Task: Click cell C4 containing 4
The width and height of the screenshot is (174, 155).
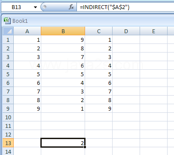Action: tap(99, 65)
